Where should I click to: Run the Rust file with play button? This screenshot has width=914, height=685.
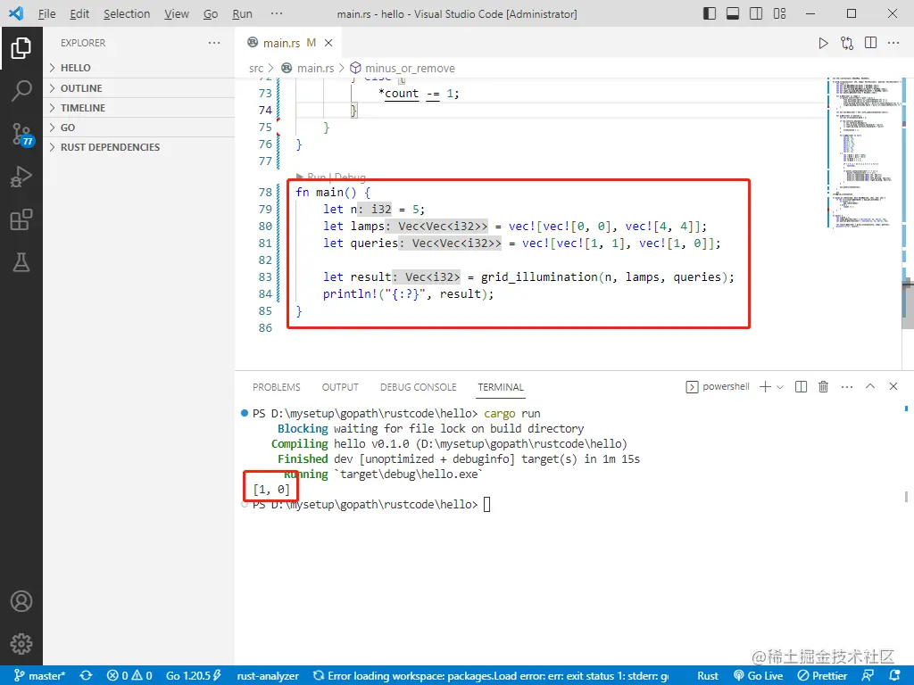[823, 43]
